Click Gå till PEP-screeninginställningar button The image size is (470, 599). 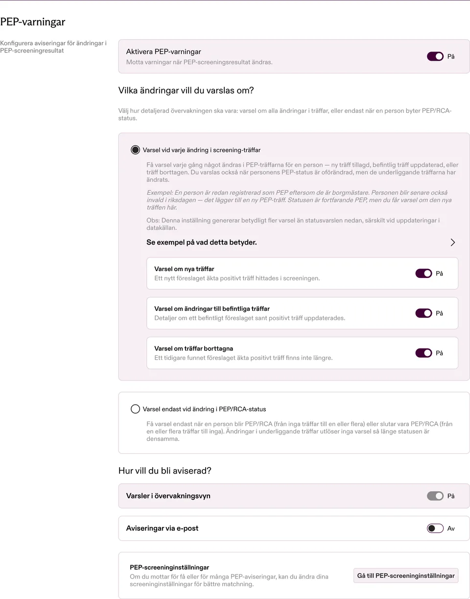pyautogui.click(x=406, y=575)
